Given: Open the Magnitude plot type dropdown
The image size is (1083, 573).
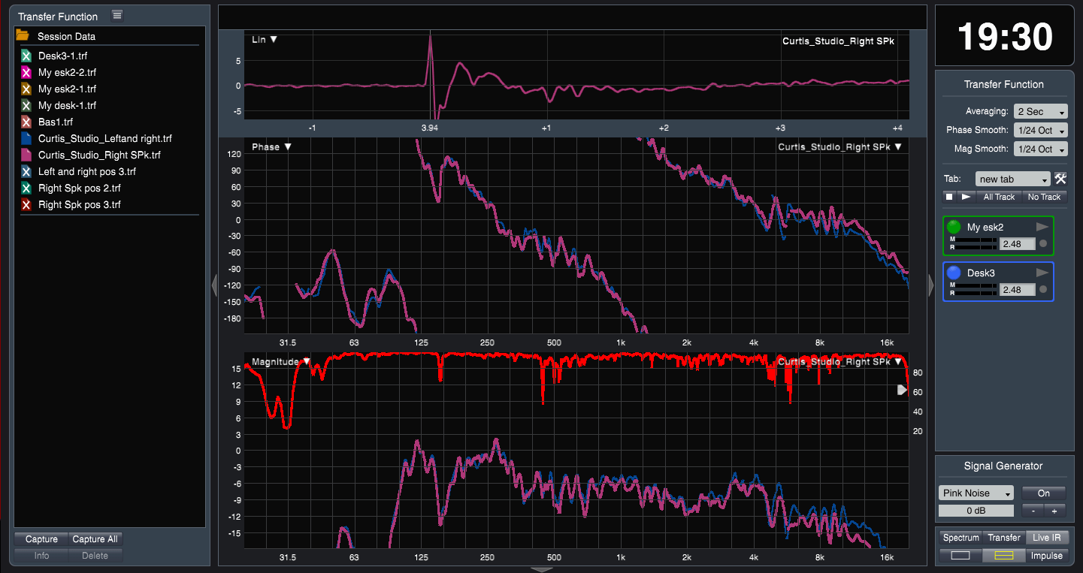Looking at the screenshot, I should [x=281, y=362].
